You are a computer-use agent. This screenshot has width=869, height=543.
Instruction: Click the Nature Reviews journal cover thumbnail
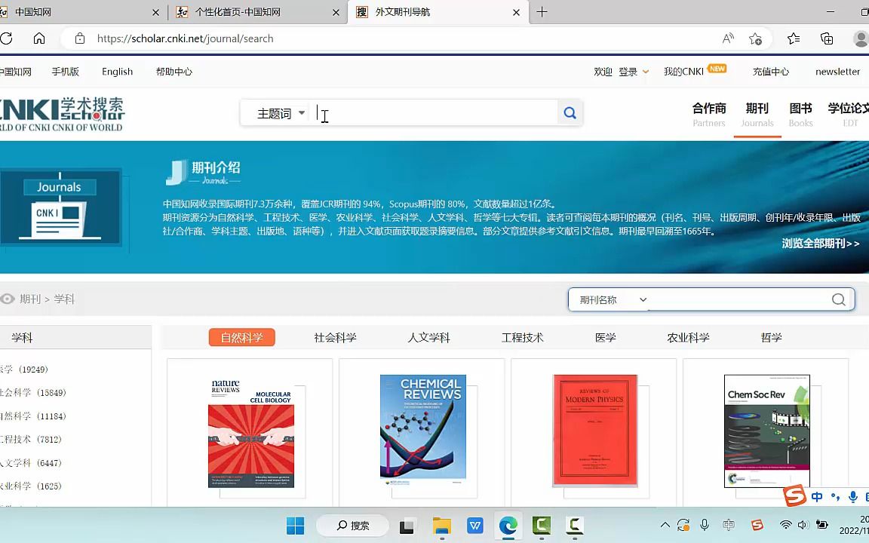point(250,430)
